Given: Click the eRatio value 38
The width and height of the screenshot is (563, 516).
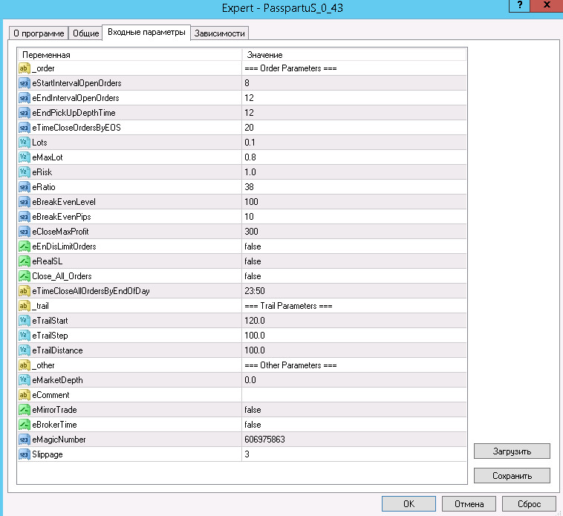Looking at the screenshot, I should click(x=249, y=187).
